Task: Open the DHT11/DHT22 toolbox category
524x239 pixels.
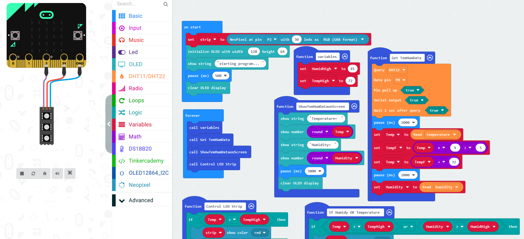Action: pyautogui.click(x=146, y=76)
